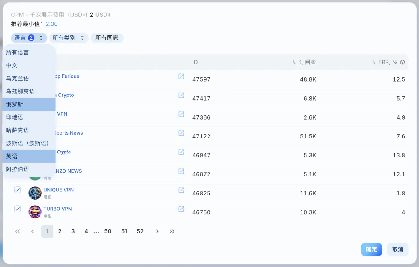Screen dimensions: 419x267
Task: Open the 所有类别 category dropdown
Action: [69, 38]
